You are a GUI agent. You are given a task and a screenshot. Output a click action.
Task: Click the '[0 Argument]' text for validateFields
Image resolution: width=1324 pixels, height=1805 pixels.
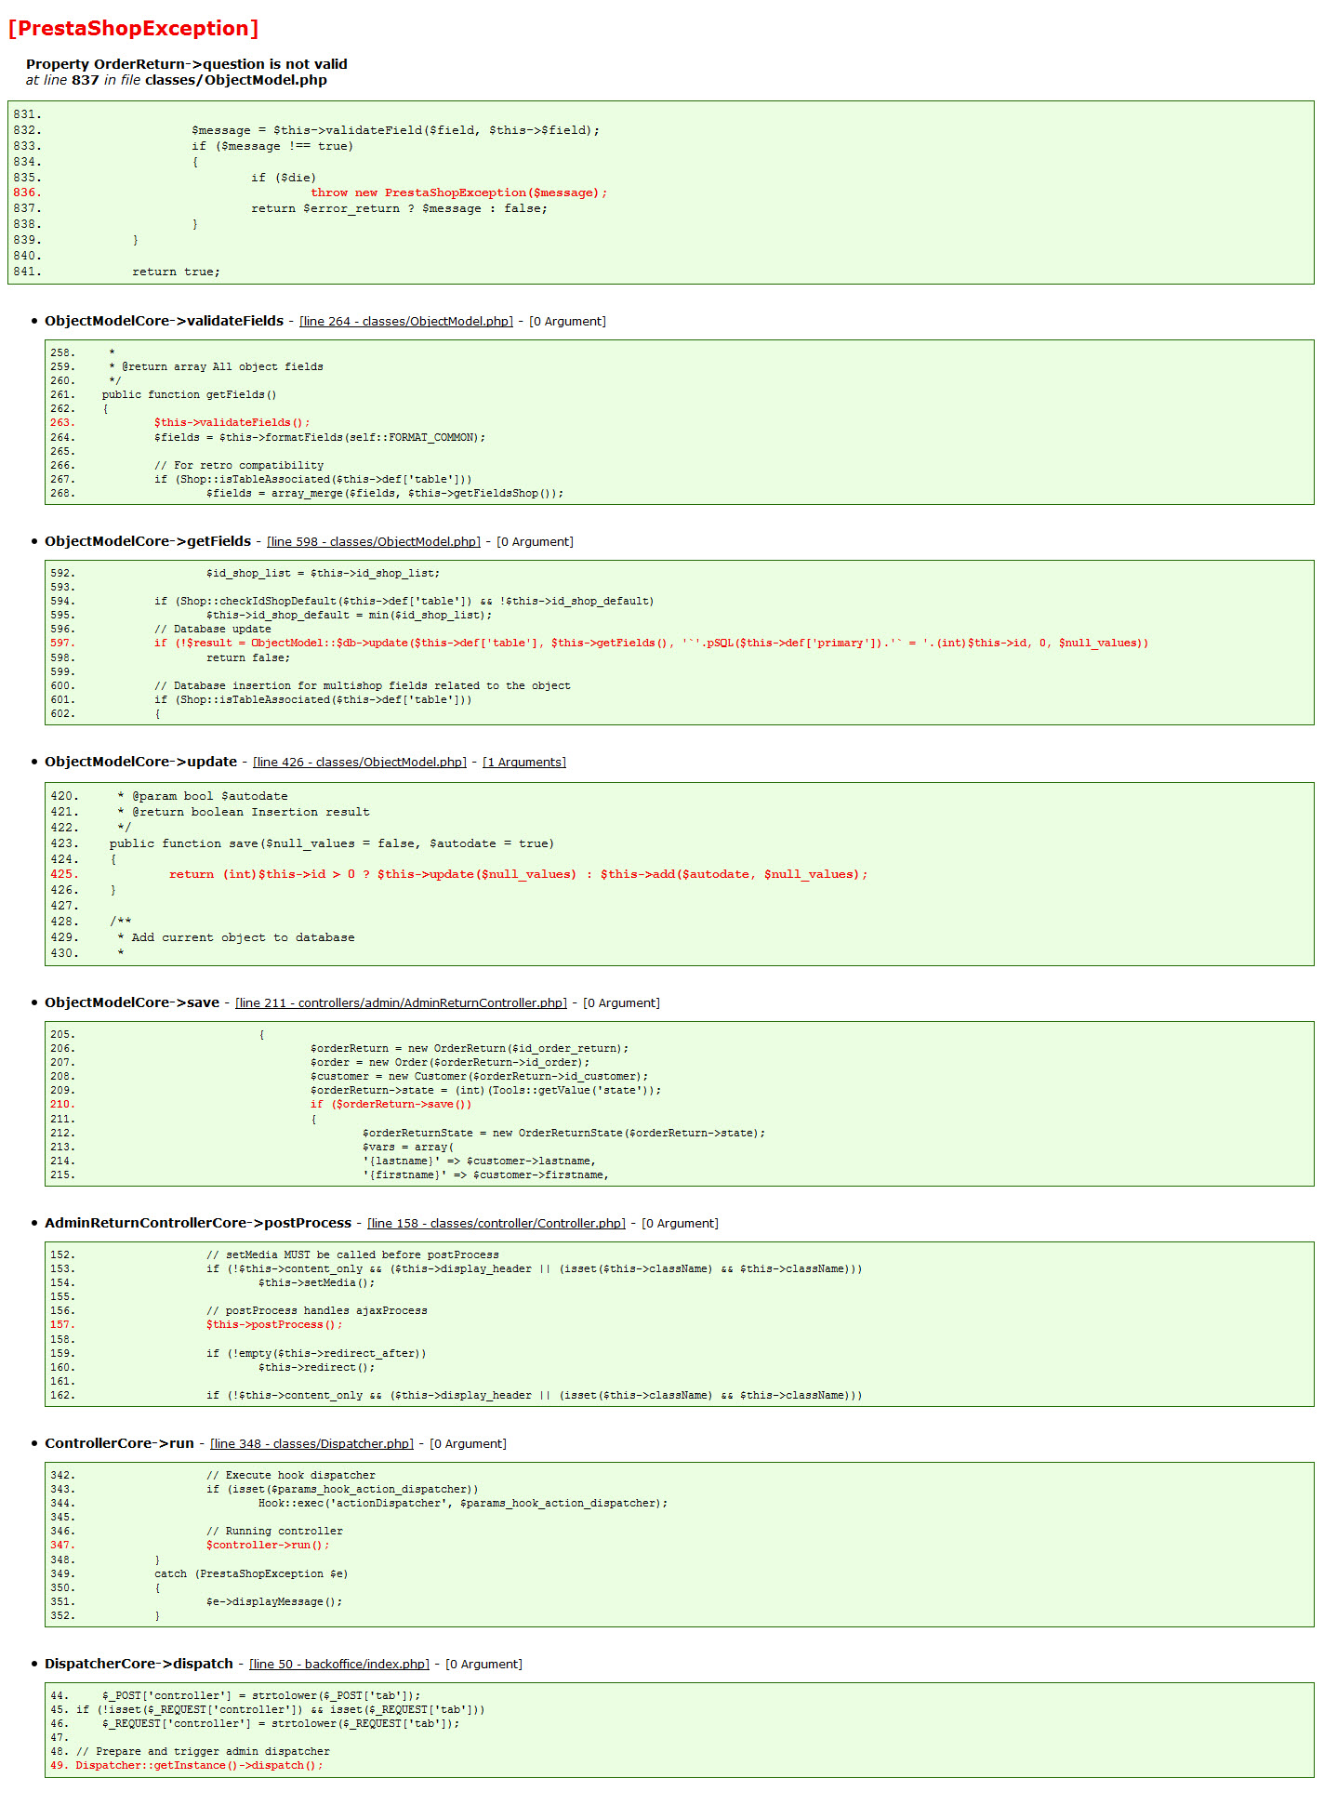tap(567, 322)
